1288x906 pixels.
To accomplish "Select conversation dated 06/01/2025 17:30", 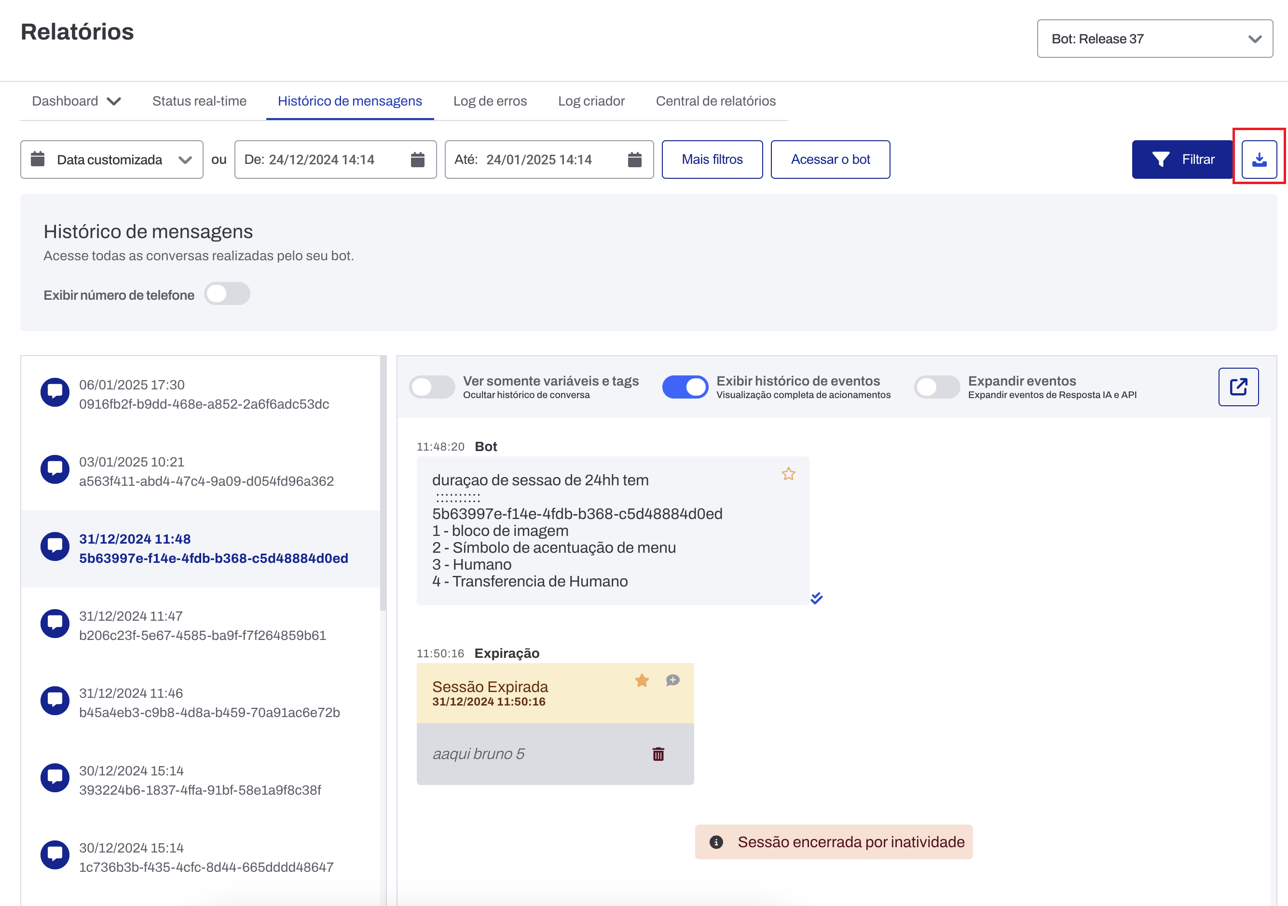I will (203, 395).
